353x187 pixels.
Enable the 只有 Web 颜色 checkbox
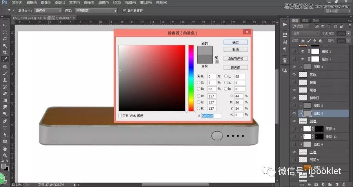tap(120, 116)
